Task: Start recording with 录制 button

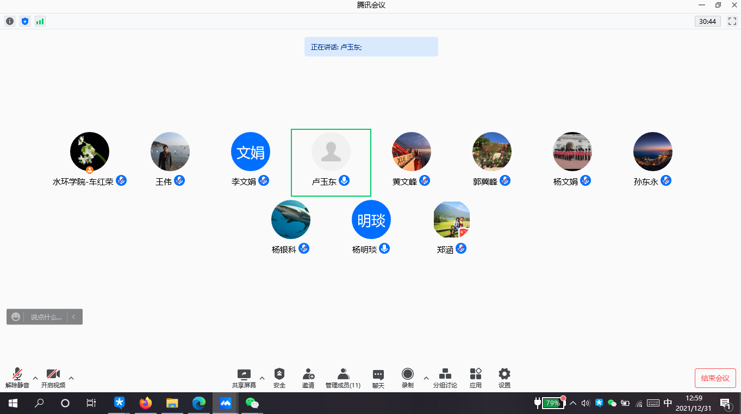Action: 408,378
